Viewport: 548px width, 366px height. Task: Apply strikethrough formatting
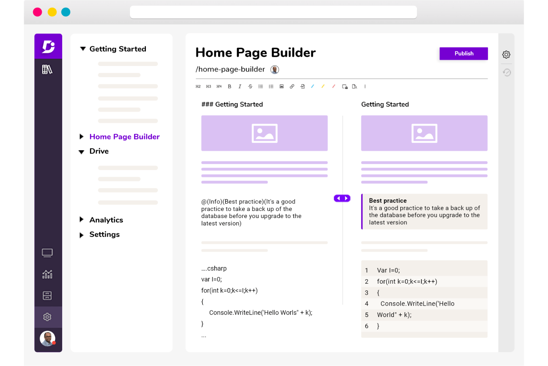tap(250, 86)
